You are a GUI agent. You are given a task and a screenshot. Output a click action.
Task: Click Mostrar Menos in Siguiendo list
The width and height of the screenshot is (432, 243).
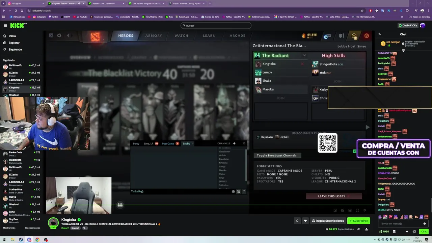pyautogui.click(x=33, y=228)
